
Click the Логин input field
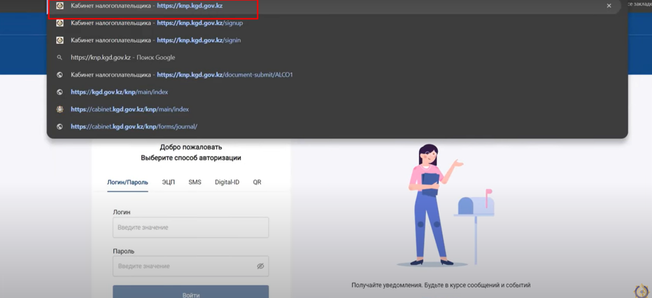click(190, 227)
